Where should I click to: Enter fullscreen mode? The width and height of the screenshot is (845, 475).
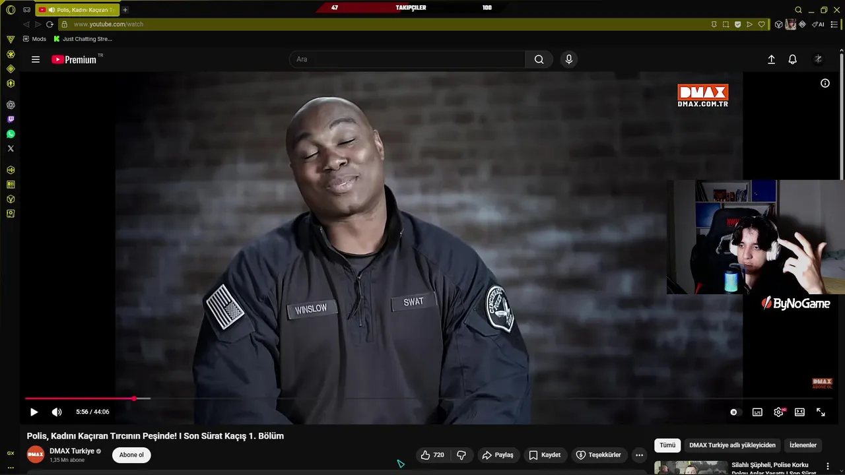(821, 412)
